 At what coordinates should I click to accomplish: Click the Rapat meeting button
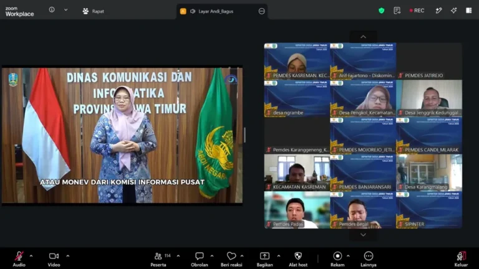[93, 11]
